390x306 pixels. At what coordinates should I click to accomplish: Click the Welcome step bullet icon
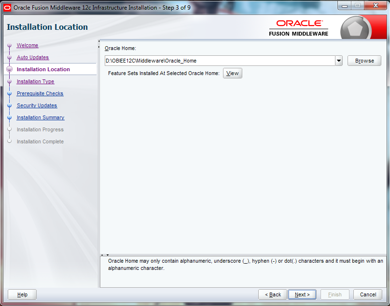pyautogui.click(x=10, y=45)
